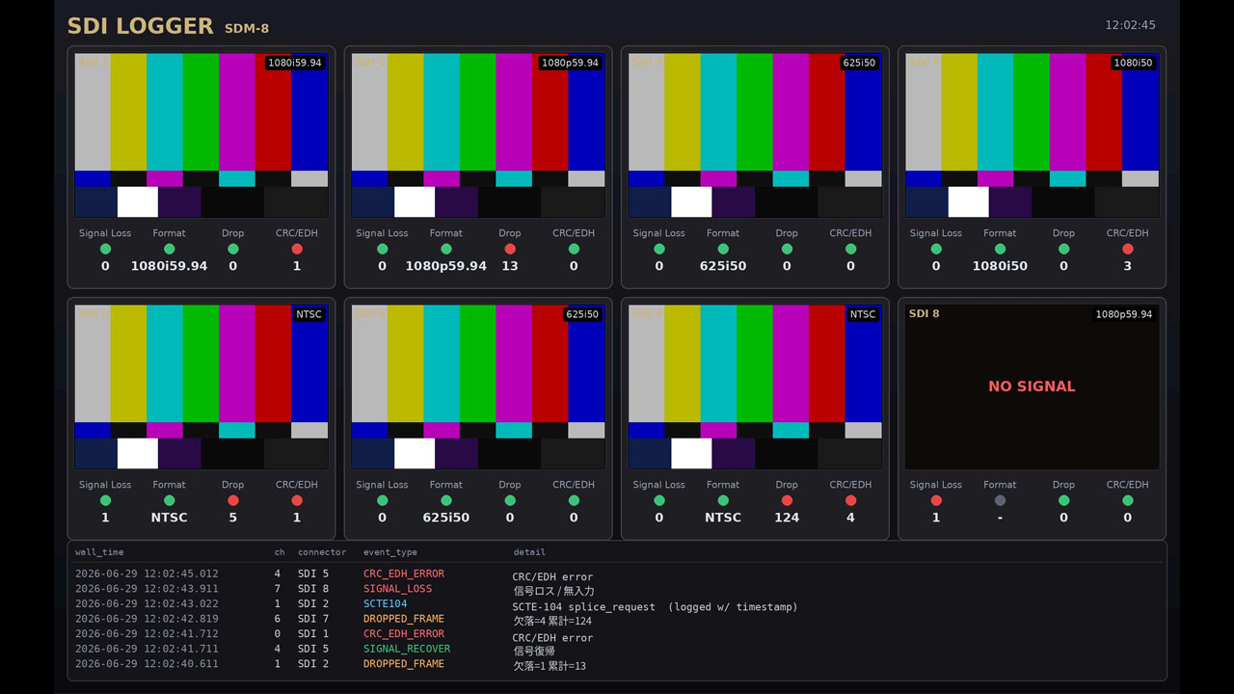Click SDI 8 red Signal Loss indicator
This screenshot has width=1234, height=694.
[x=936, y=500]
